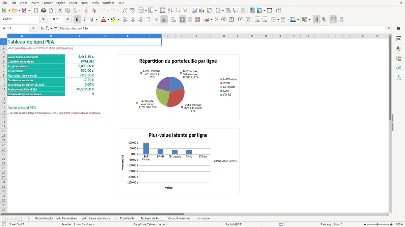
Task: Toggle Align Bottom vertical alignment
Action: coord(164,20)
